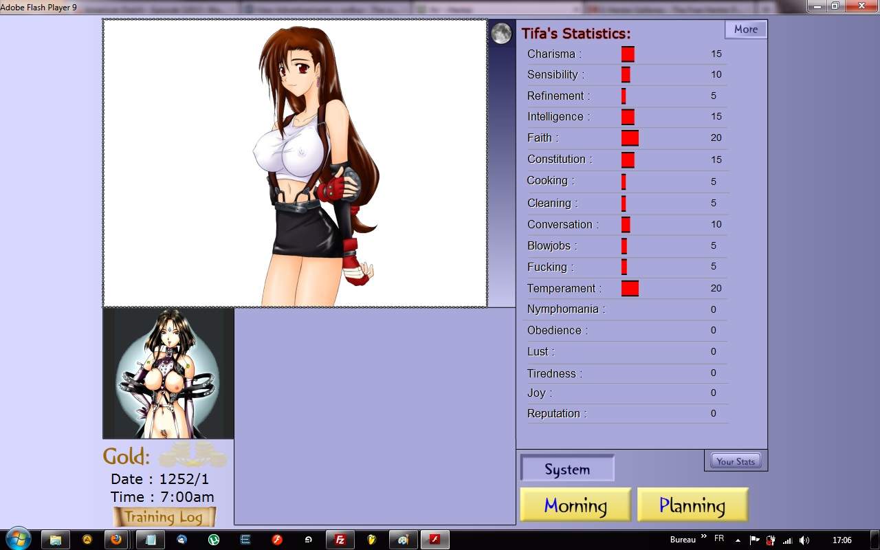This screenshot has width=880, height=550.
Task: Click the More button in statistics panel
Action: [746, 30]
